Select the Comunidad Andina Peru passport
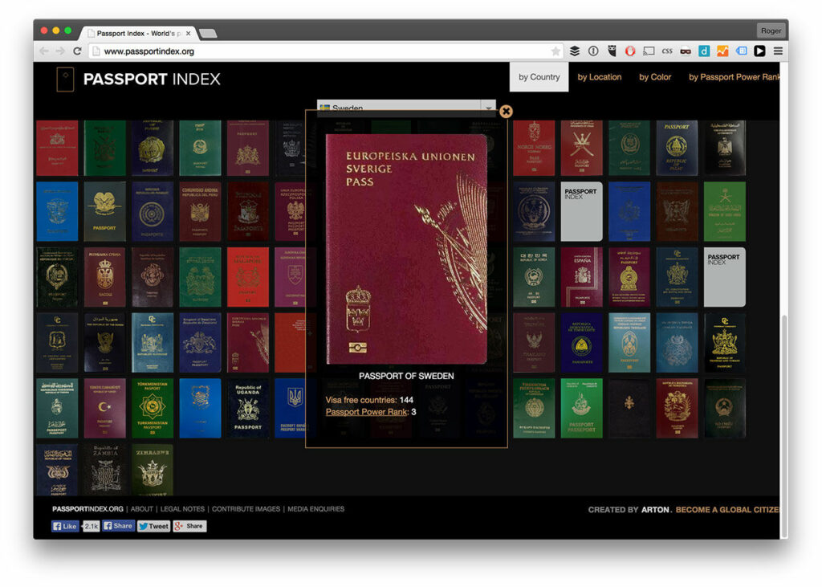Screen dimensions: 822x587 click(x=200, y=211)
